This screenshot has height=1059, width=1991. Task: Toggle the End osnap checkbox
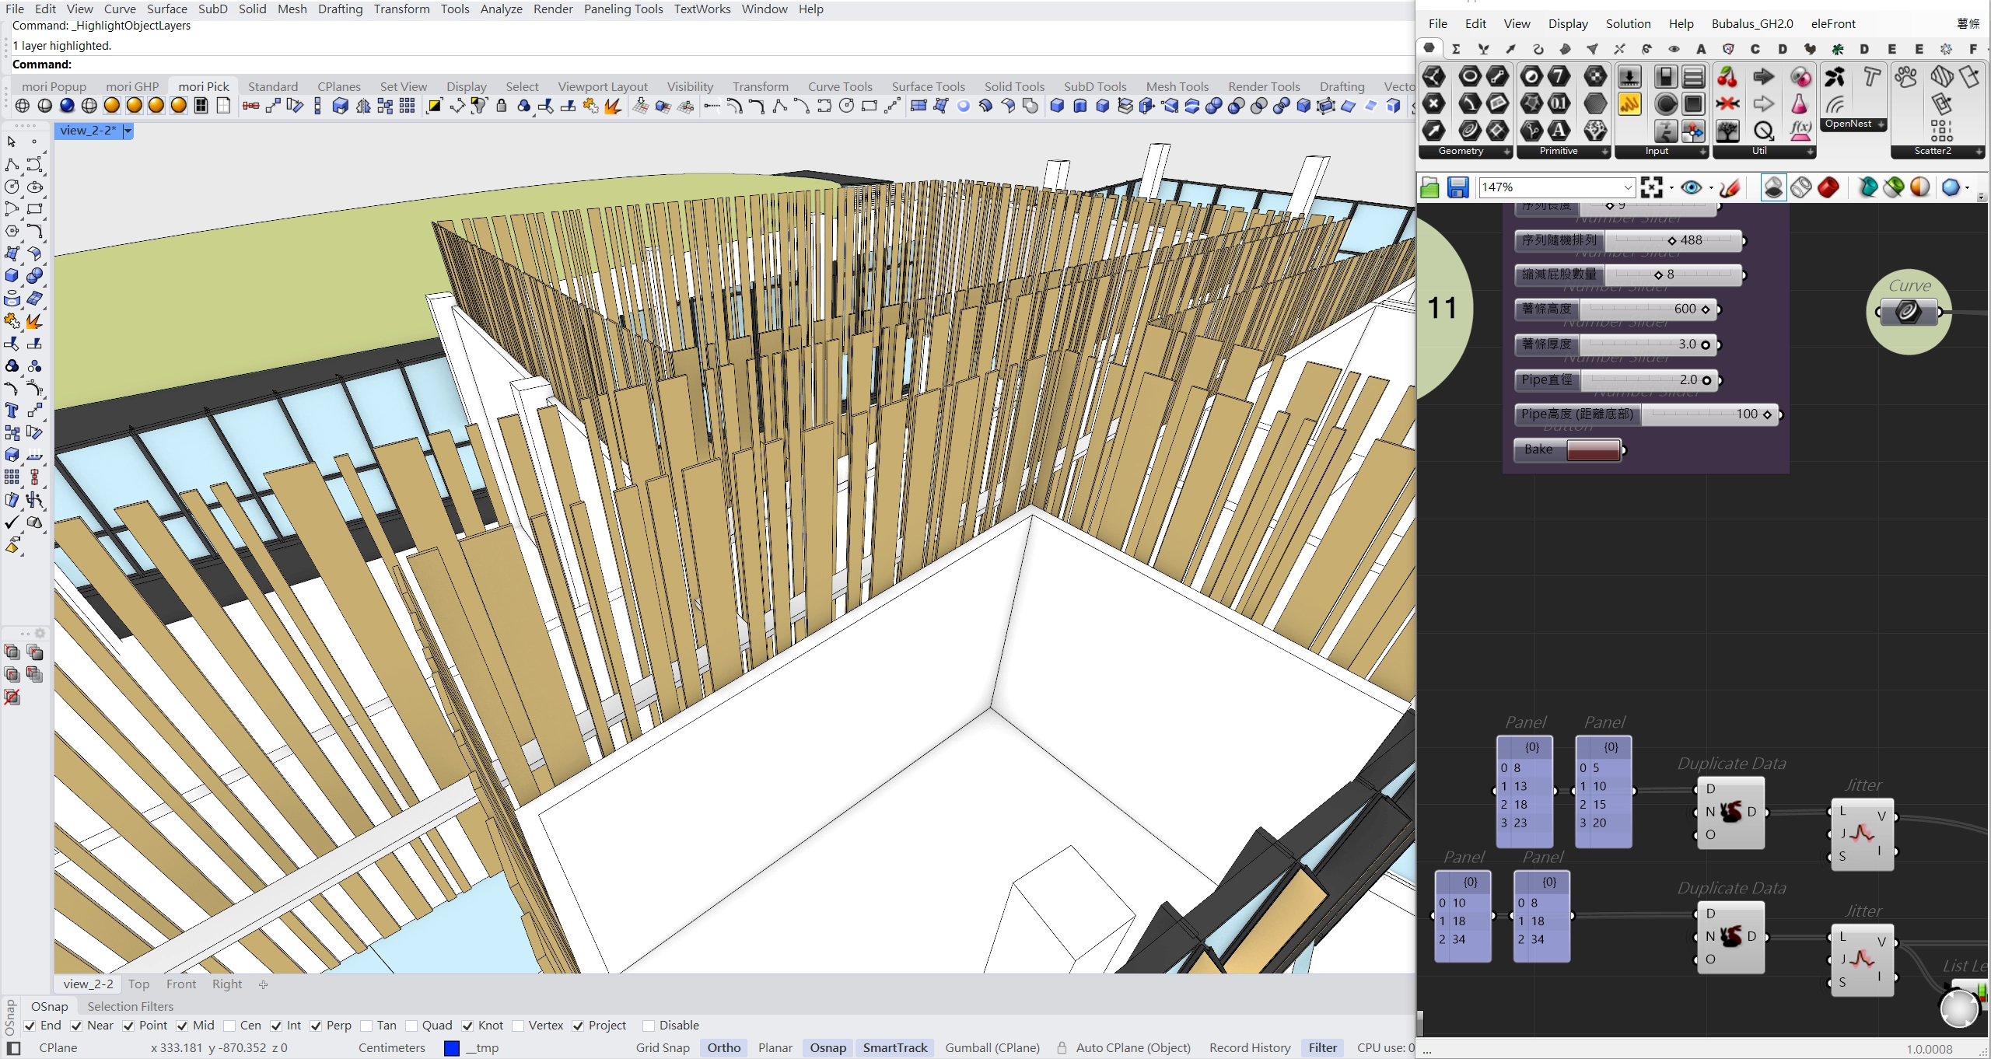[x=30, y=1026]
